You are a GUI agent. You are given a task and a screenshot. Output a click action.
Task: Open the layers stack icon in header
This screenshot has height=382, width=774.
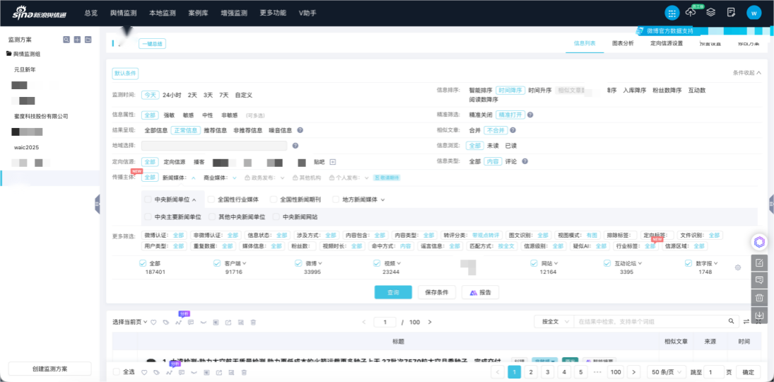pos(711,12)
